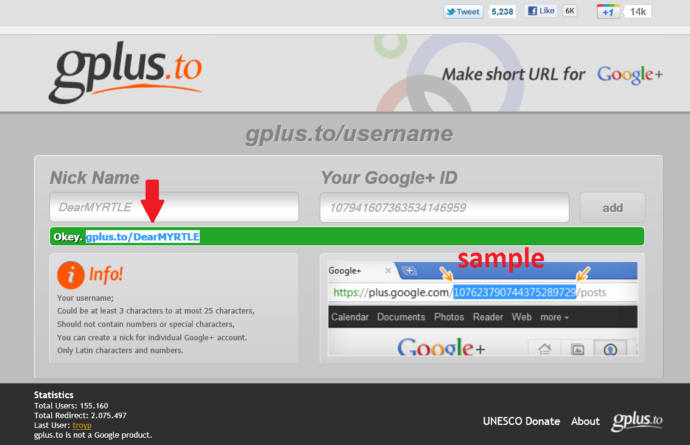Select Photos in the sample nav bar

click(449, 317)
